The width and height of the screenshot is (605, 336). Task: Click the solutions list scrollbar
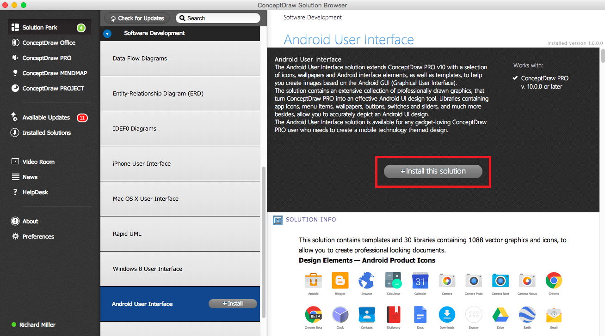point(264,242)
